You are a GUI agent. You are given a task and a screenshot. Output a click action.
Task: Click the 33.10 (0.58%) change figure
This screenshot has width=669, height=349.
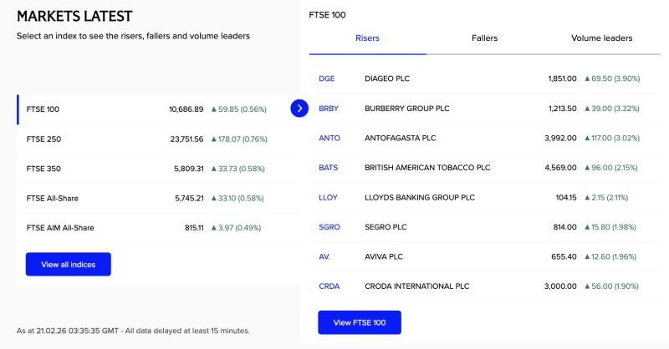click(237, 199)
